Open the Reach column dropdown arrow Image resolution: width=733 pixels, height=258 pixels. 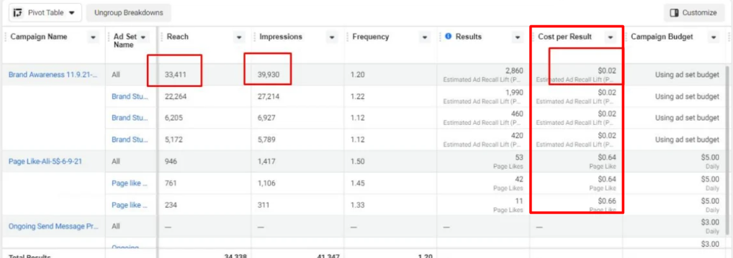point(239,37)
